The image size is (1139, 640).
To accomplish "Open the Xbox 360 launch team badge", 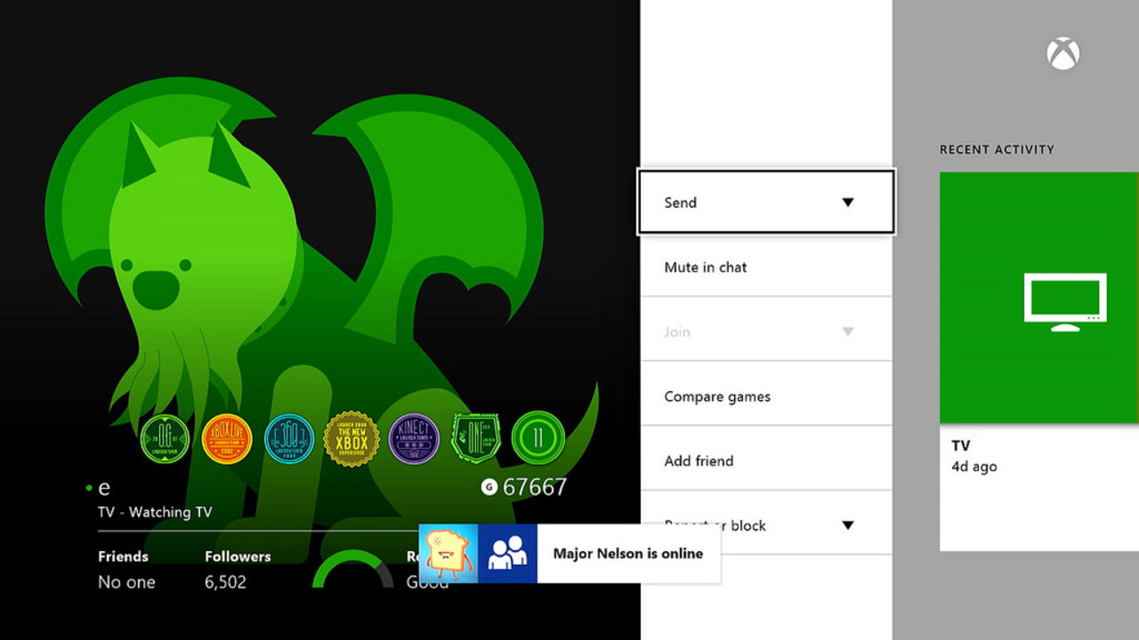I will coord(288,438).
